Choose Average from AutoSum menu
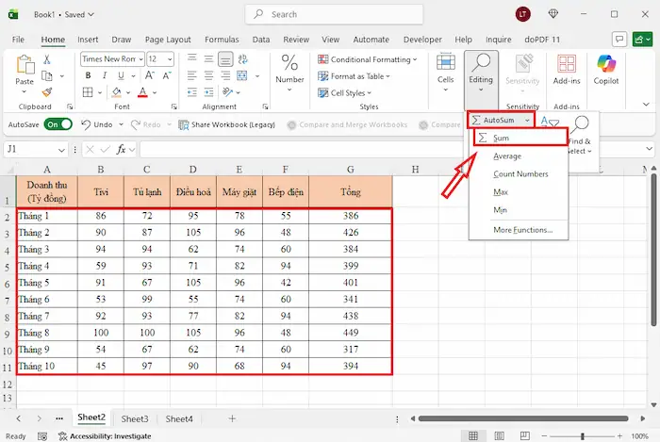The width and height of the screenshot is (660, 442). (x=507, y=156)
